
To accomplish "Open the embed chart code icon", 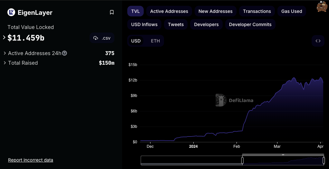I will [x=318, y=41].
